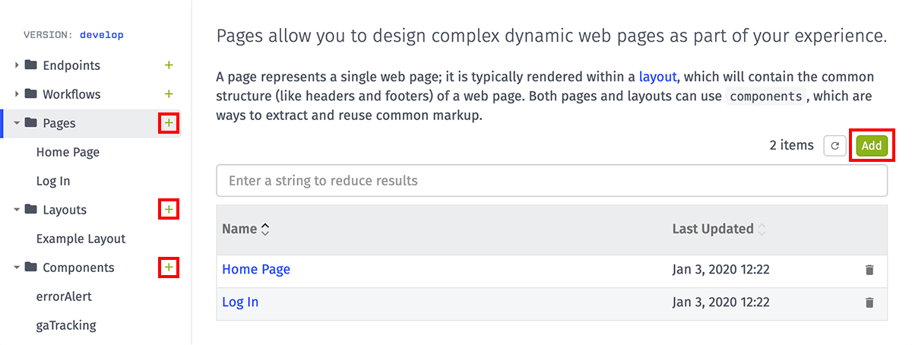Add a new workflow with plus icon
The width and height of the screenshot is (912, 345).
(x=169, y=94)
